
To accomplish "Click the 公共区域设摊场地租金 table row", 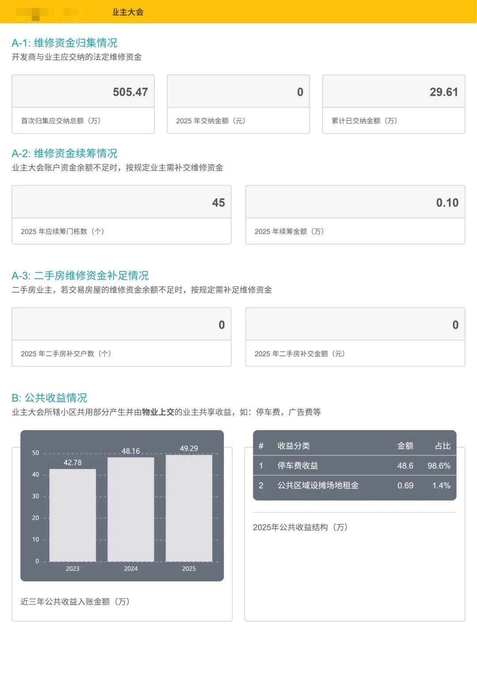I will pos(354,486).
